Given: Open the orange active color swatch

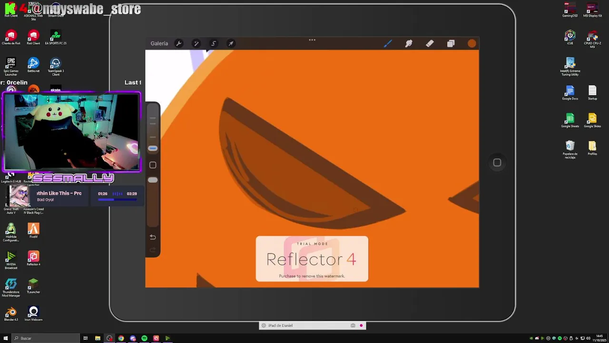Looking at the screenshot, I should pos(471,43).
